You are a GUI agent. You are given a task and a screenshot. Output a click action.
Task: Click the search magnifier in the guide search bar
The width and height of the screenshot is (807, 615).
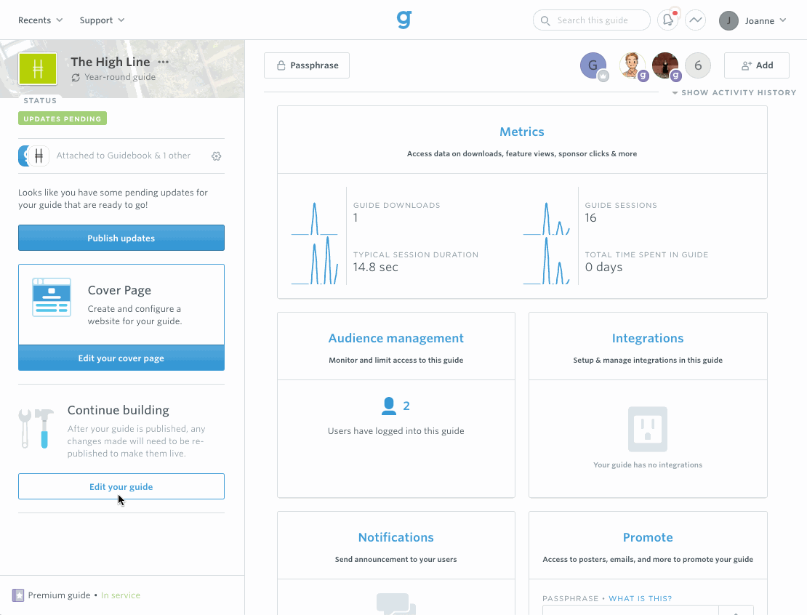pos(545,20)
